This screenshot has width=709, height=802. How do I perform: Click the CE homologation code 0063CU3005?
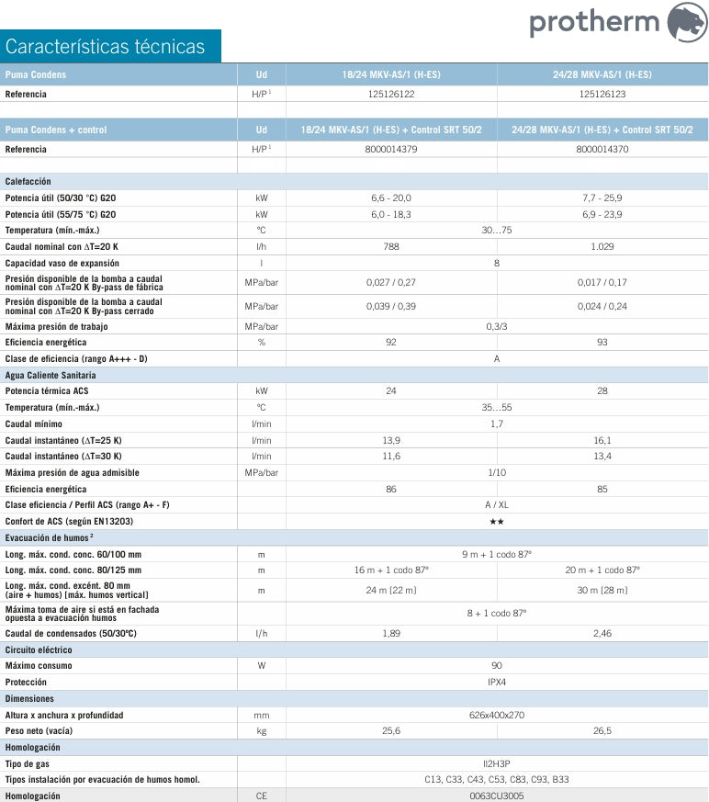tap(497, 796)
